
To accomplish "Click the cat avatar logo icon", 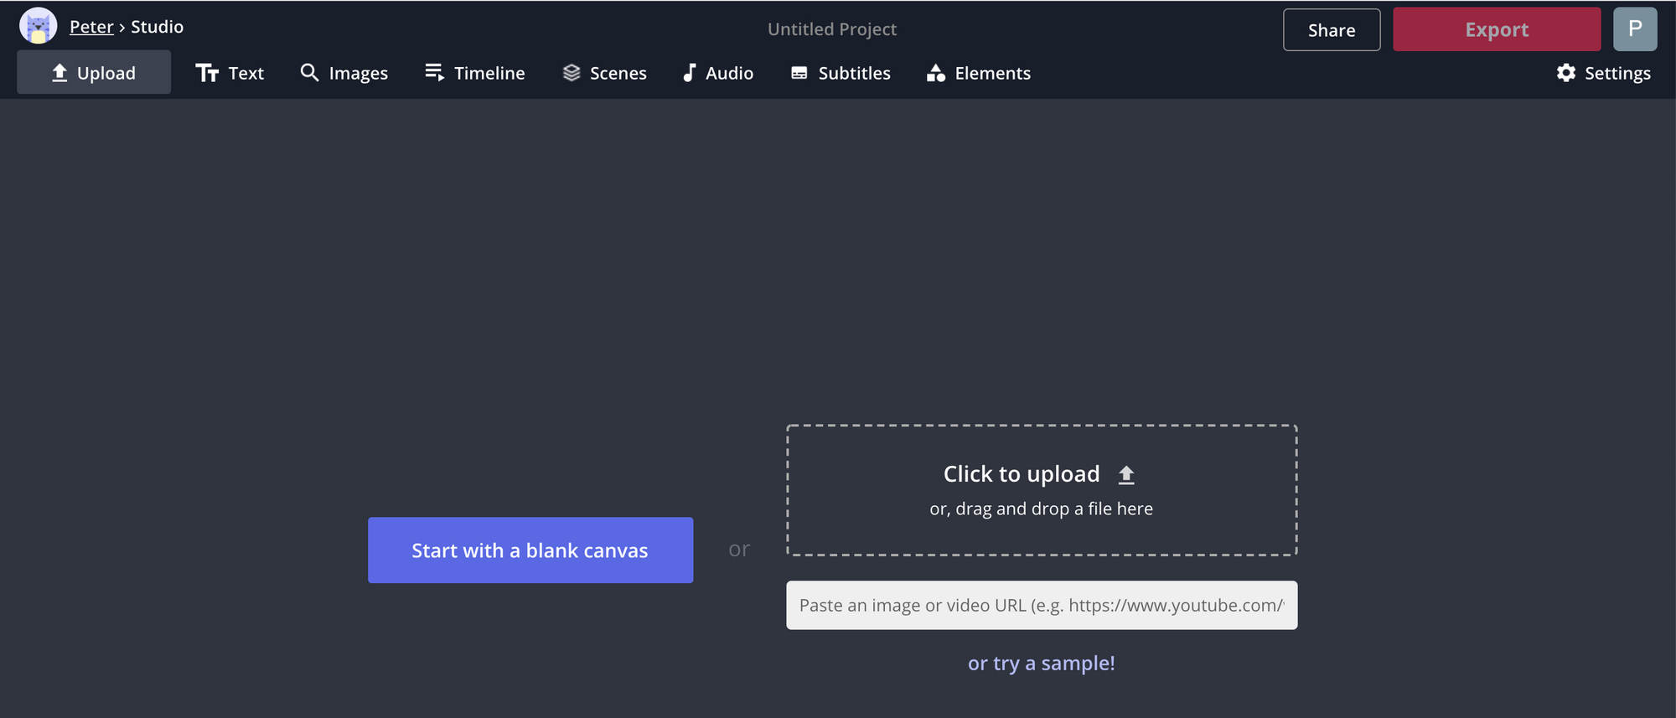I will [38, 26].
